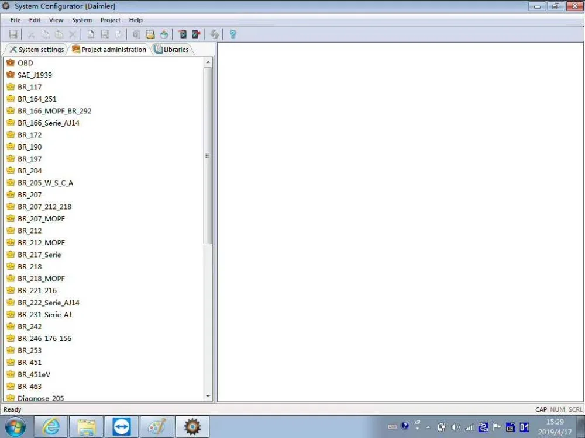Open Internet Explorer from the taskbar
585x438 pixels.
coord(51,427)
